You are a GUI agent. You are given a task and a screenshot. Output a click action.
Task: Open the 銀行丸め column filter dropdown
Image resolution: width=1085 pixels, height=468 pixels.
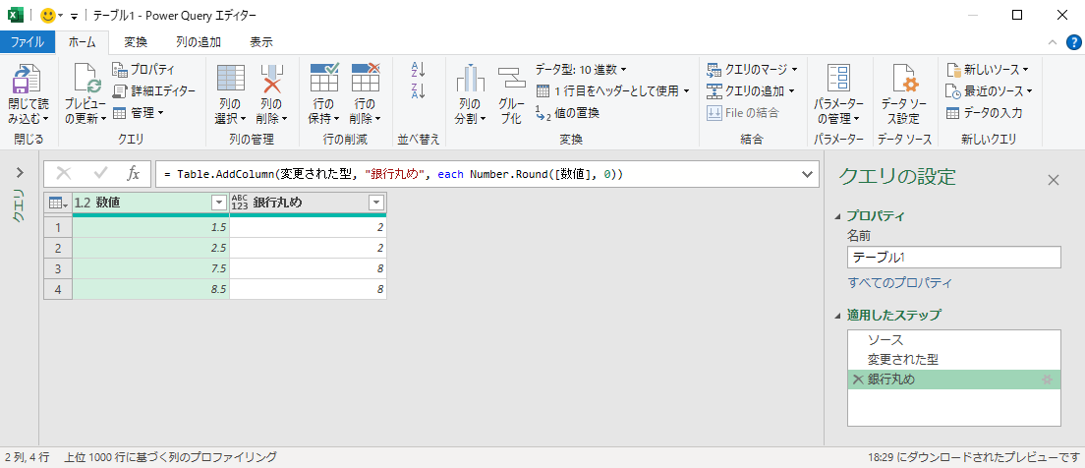tap(376, 203)
